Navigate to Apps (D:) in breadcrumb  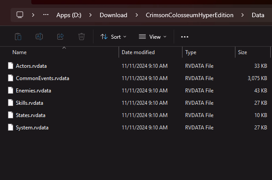(x=69, y=15)
